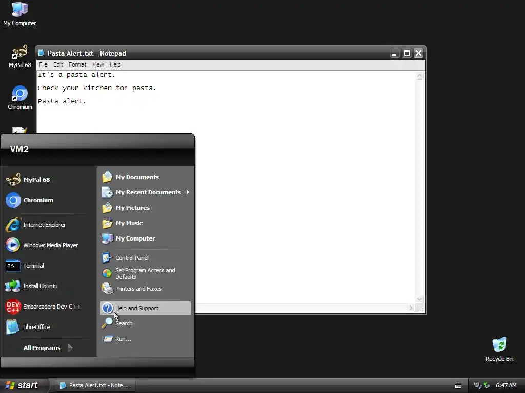Open Notepad Help menu
This screenshot has width=525, height=393.
point(115,64)
